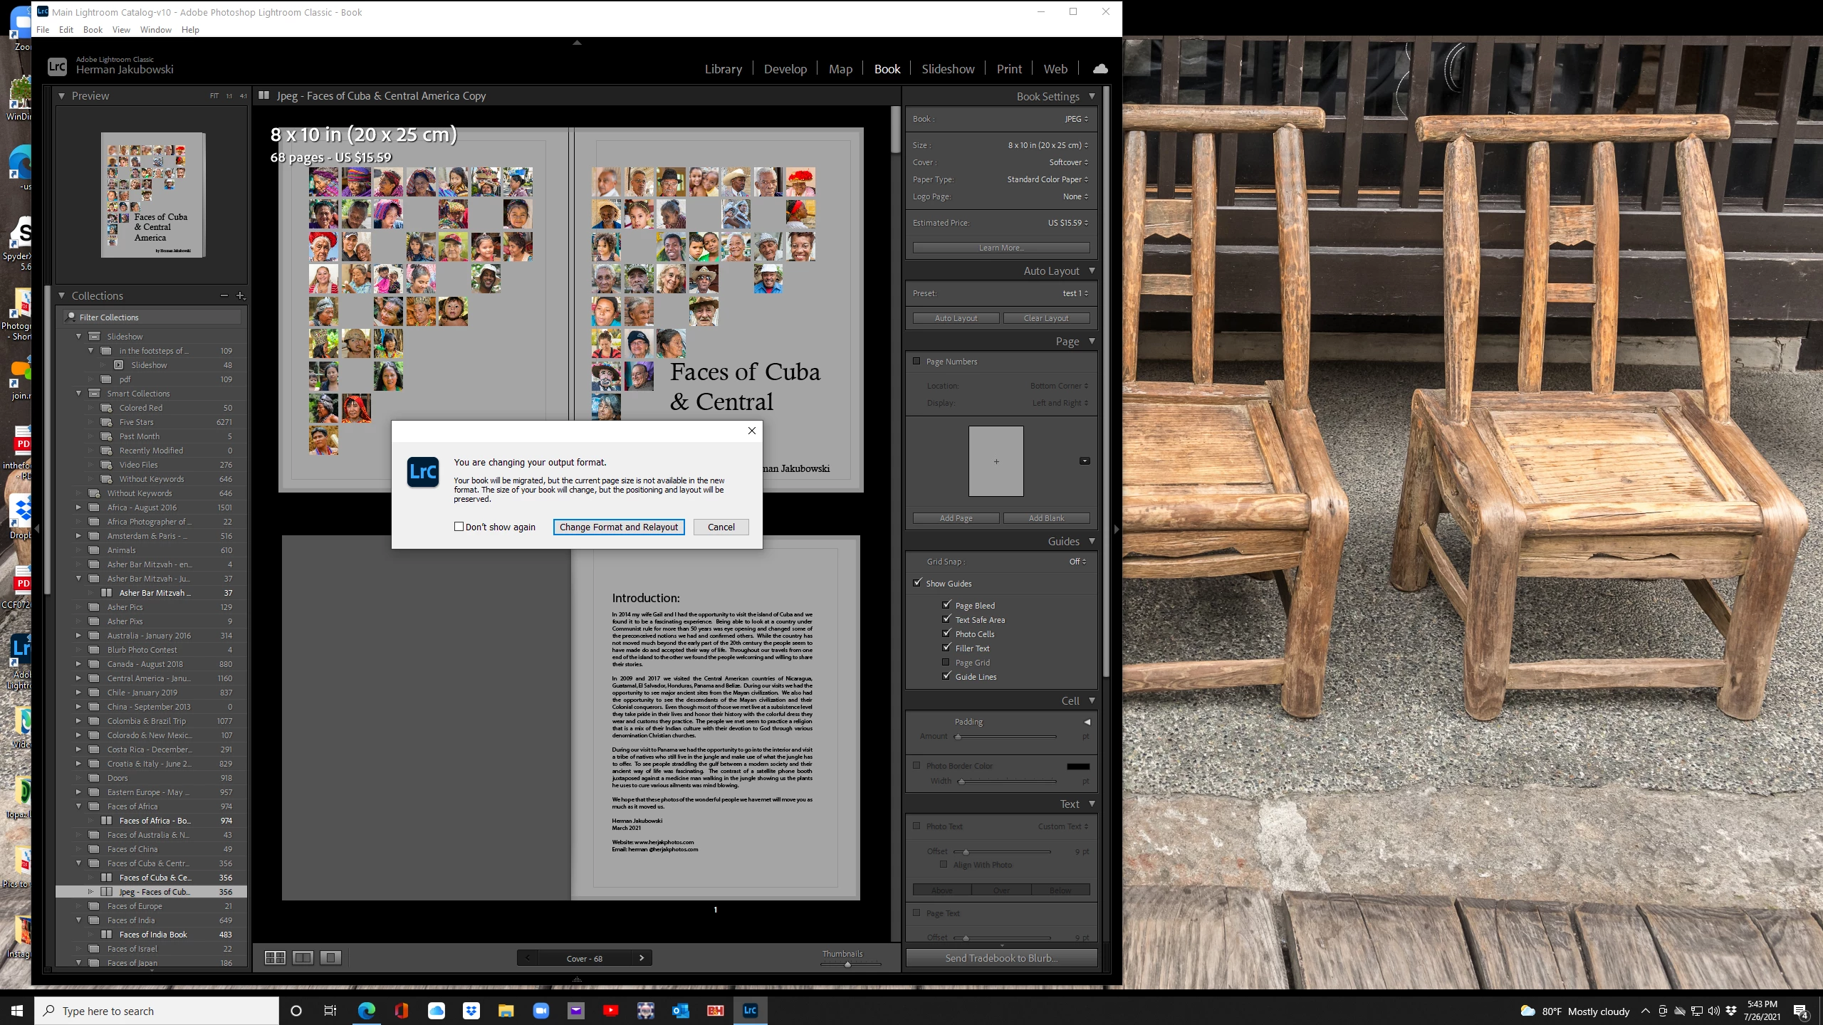Click the cloud sync status icon
The image size is (1823, 1025).
tap(1100, 68)
